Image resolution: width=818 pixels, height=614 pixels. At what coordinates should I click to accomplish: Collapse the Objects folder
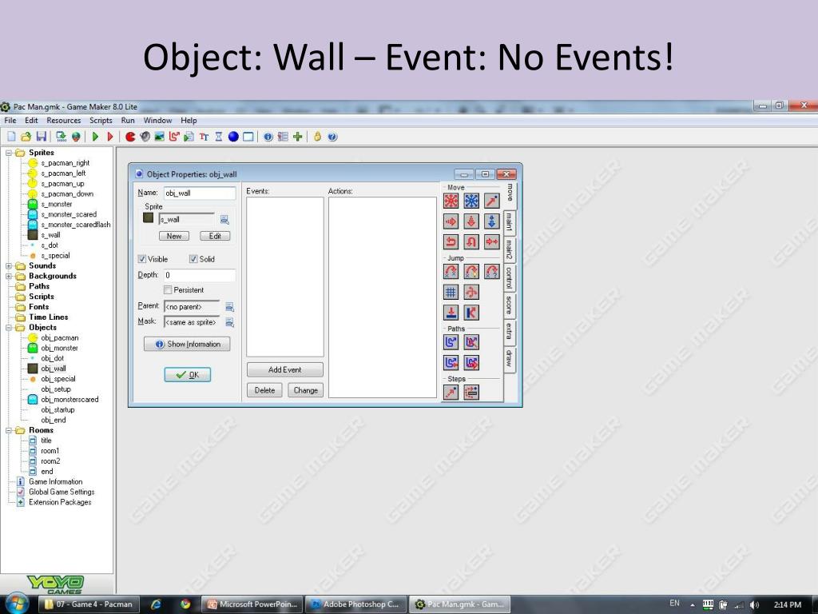(8, 328)
